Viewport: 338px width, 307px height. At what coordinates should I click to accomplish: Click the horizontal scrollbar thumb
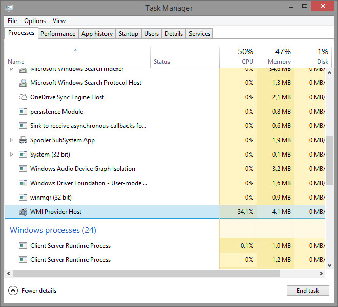(x=146, y=273)
